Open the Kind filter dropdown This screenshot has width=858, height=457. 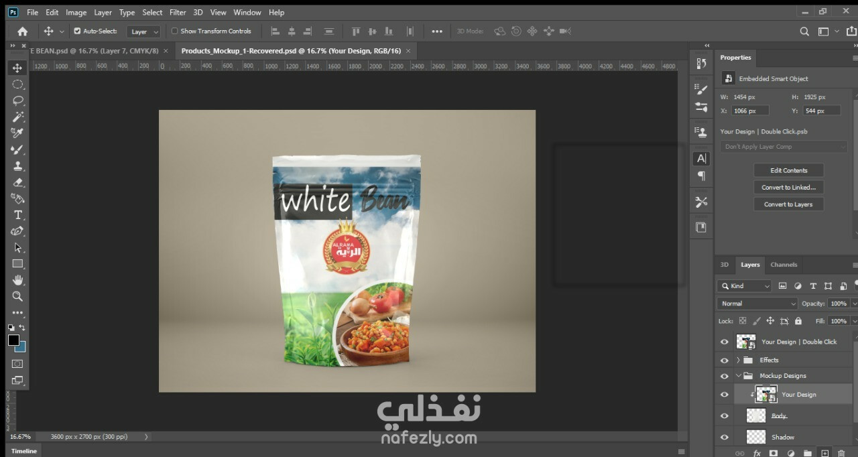click(x=744, y=285)
